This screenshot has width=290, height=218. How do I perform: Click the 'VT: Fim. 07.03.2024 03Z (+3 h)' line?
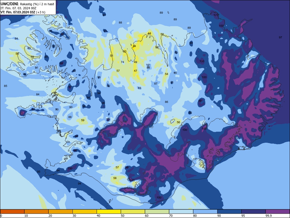23,12
